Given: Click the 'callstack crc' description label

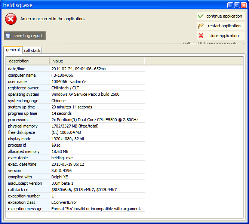Looking at the screenshot, I should (19, 190).
